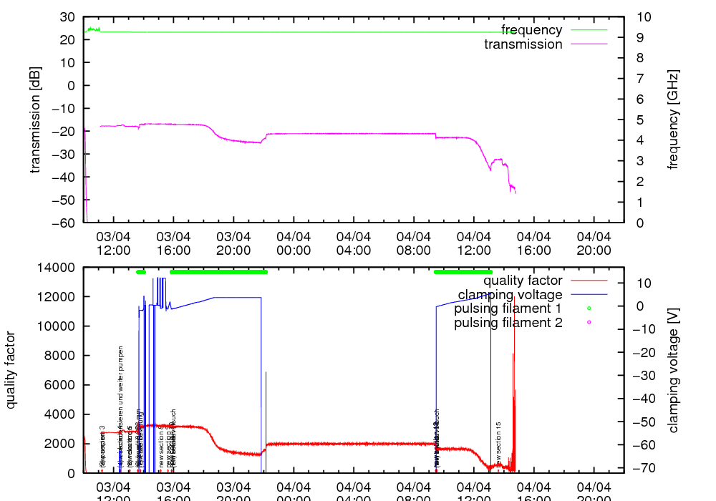The width and height of the screenshot is (716, 501).
Task: Click the 'clamping voltage' legend text
Action: [510, 295]
